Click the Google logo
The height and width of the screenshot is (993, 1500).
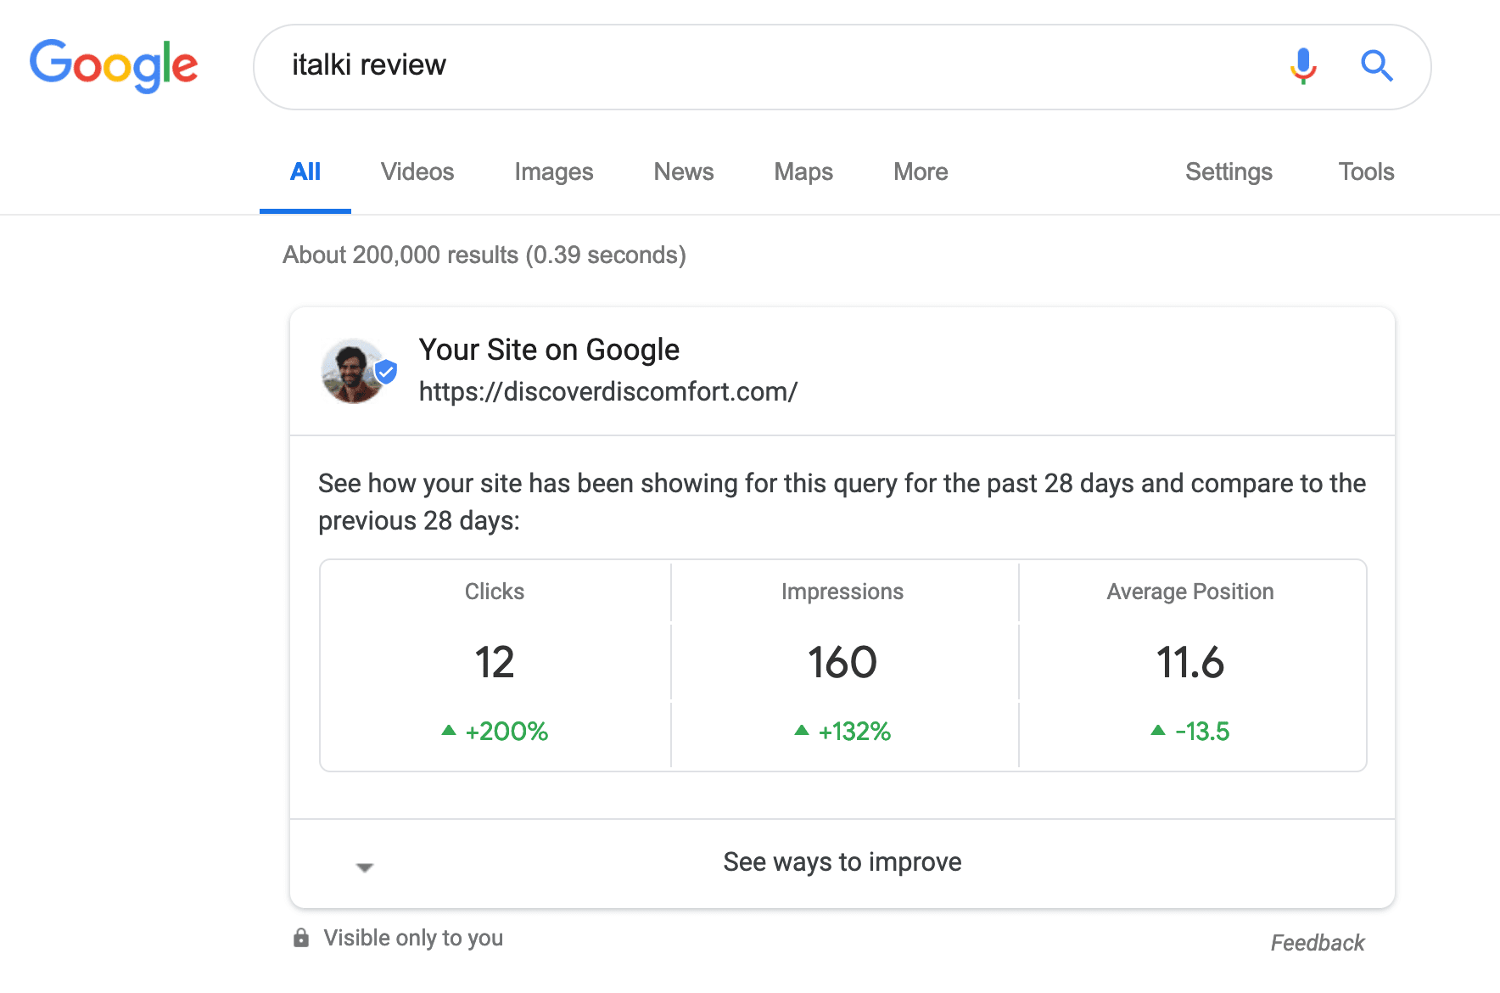click(114, 65)
